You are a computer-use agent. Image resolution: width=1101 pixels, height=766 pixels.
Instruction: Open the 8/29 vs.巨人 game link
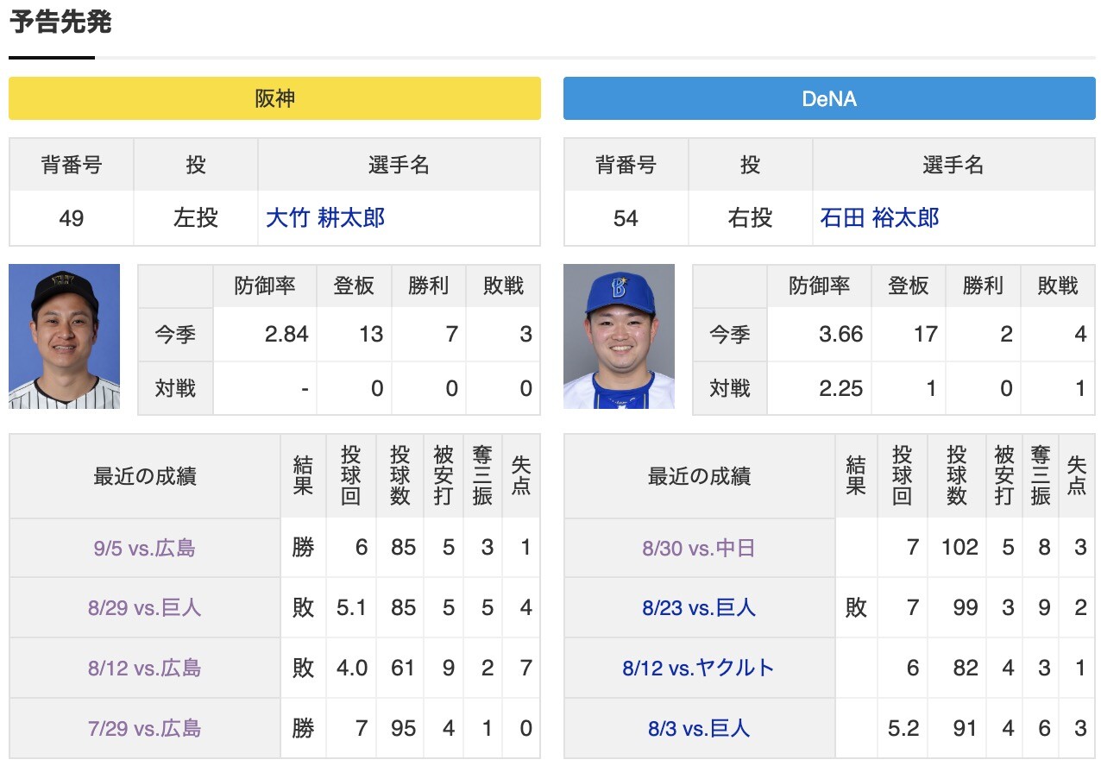pyautogui.click(x=145, y=608)
